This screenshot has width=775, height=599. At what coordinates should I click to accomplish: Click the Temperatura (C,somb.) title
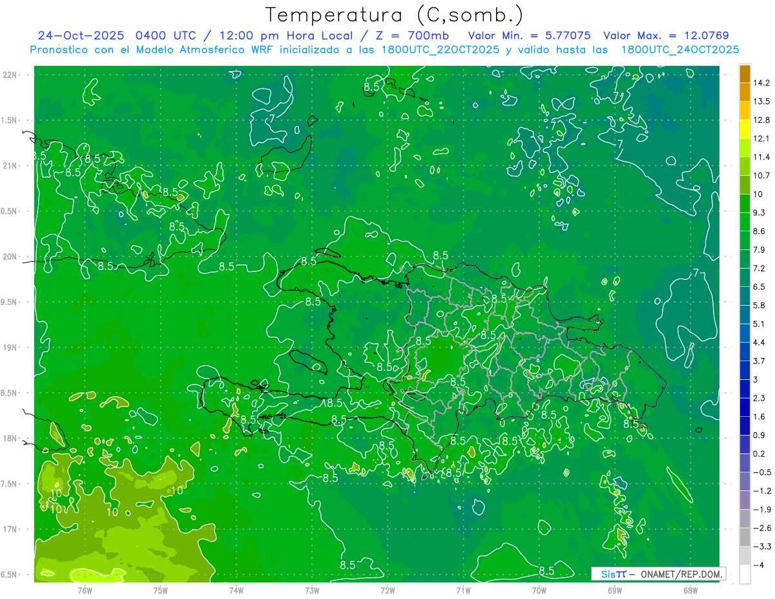click(394, 15)
